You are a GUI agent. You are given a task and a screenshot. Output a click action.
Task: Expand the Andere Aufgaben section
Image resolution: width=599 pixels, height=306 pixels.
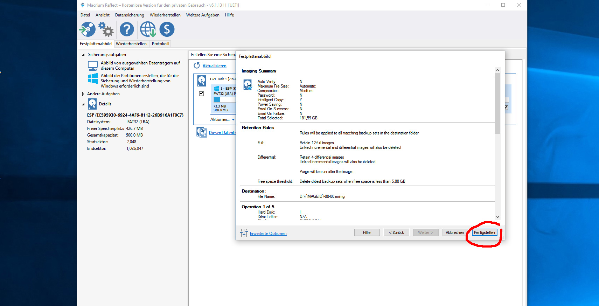[83, 94]
